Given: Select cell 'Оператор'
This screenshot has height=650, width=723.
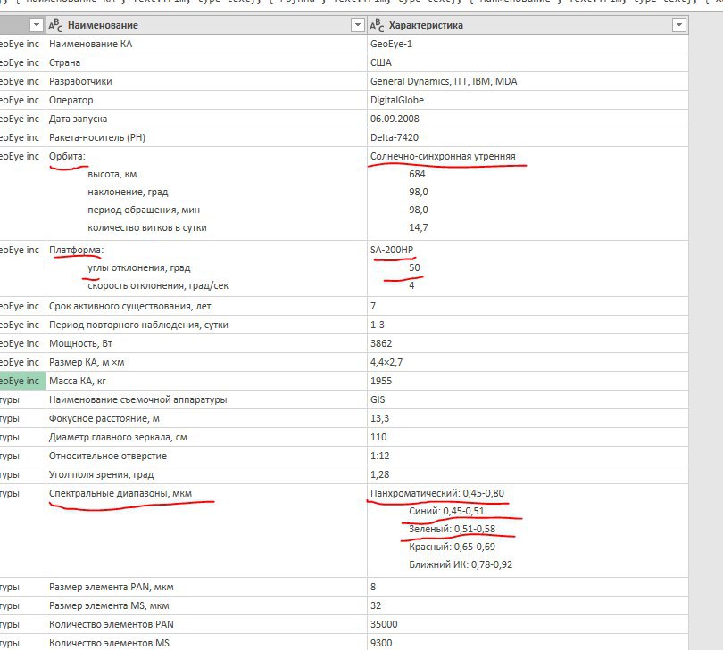Looking at the screenshot, I should (206, 100).
